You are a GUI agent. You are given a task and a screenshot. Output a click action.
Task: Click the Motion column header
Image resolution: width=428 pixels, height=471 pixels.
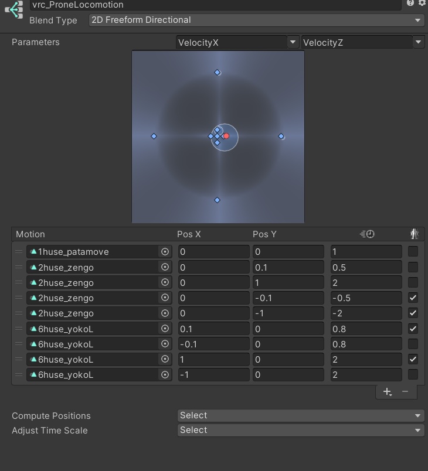tap(30, 234)
